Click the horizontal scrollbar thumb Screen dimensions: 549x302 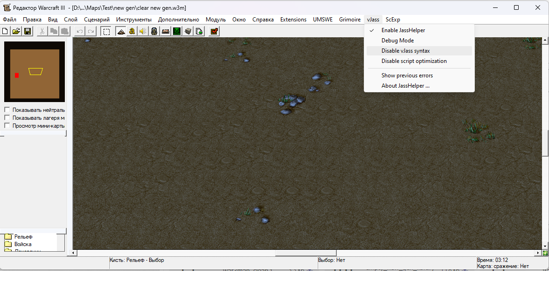pos(306,253)
